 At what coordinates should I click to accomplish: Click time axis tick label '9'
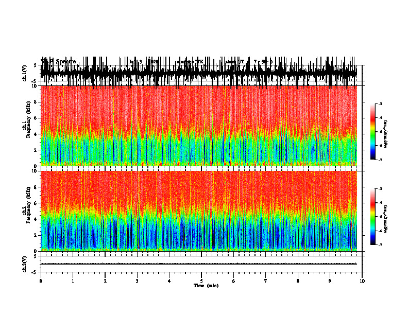(330, 281)
